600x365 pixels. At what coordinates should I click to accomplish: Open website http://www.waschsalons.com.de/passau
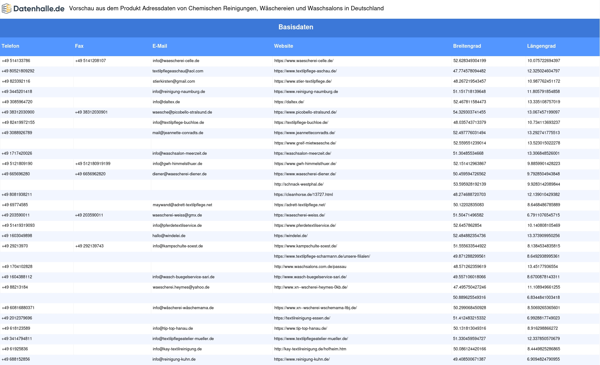click(310, 267)
